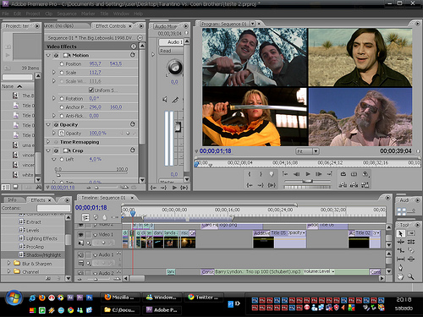Click the pencil write icon in Audio Mixer
The width and height of the screenshot is (423, 317).
[175, 100]
